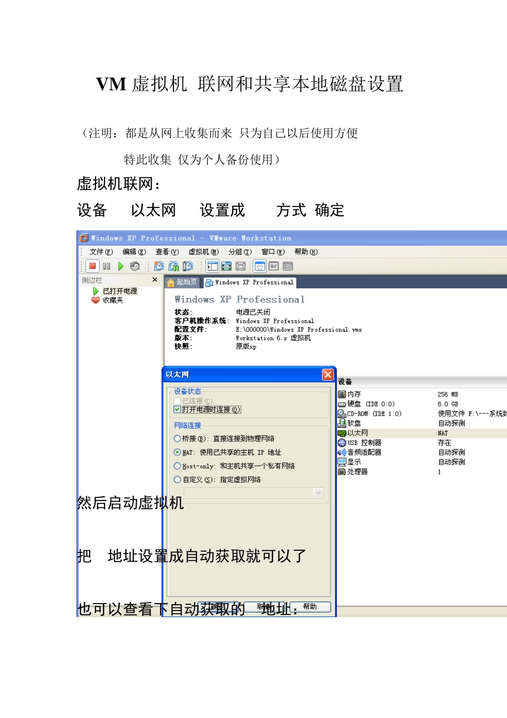Screen dimensions: 507x718
Task: Close the 以太网 dialog with red X
Action: pyautogui.click(x=328, y=374)
